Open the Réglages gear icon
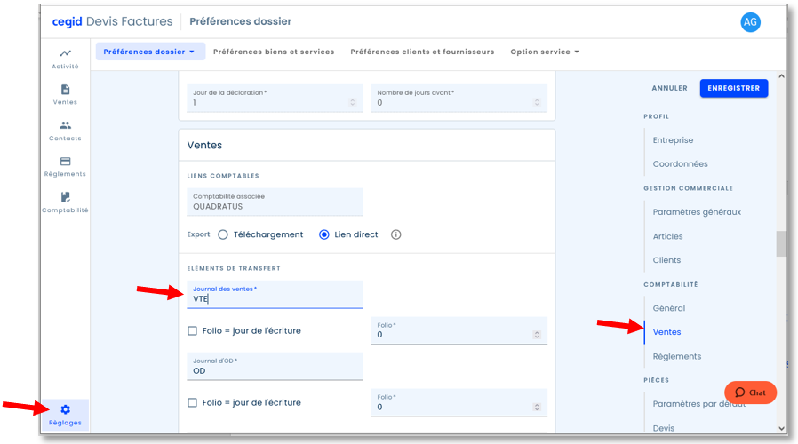Screen dimensions: 798x444 tap(65, 409)
